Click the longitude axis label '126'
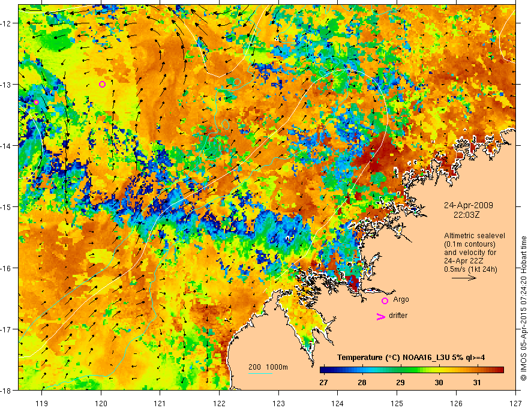 456,403
